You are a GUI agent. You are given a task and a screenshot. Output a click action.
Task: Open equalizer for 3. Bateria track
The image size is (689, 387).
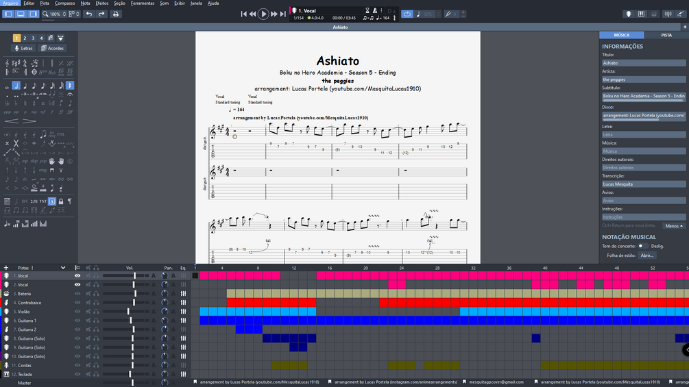click(x=183, y=294)
